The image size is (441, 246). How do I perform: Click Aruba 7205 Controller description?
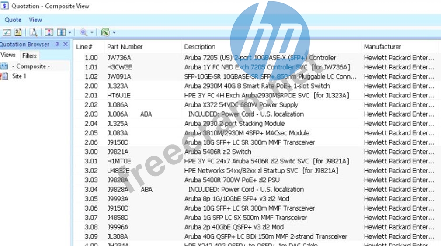click(260, 58)
